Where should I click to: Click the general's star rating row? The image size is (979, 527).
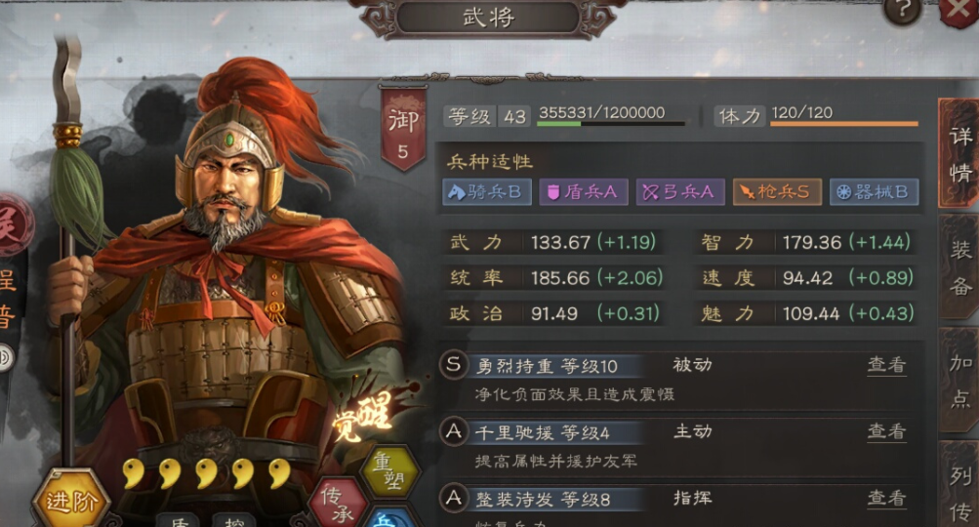[207, 474]
